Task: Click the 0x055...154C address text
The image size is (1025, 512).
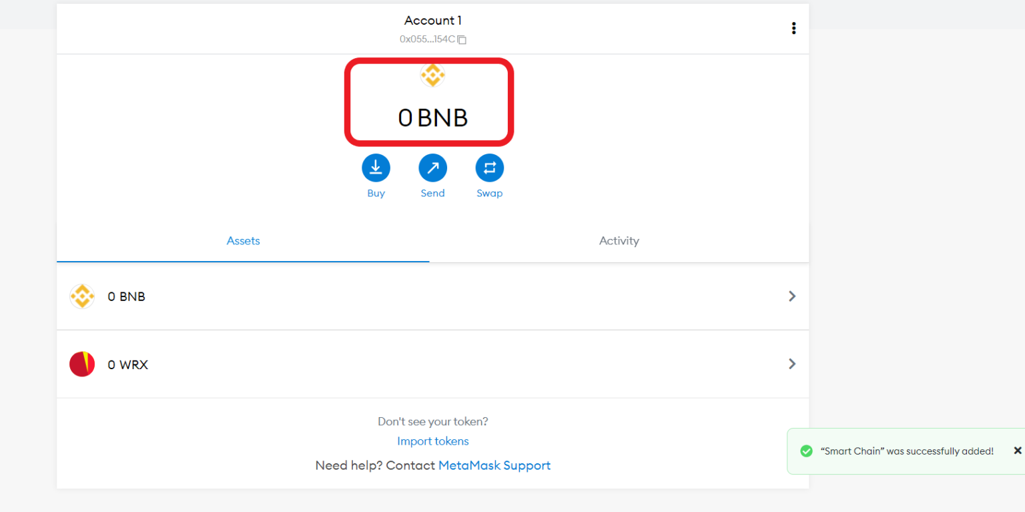Action: coord(427,39)
